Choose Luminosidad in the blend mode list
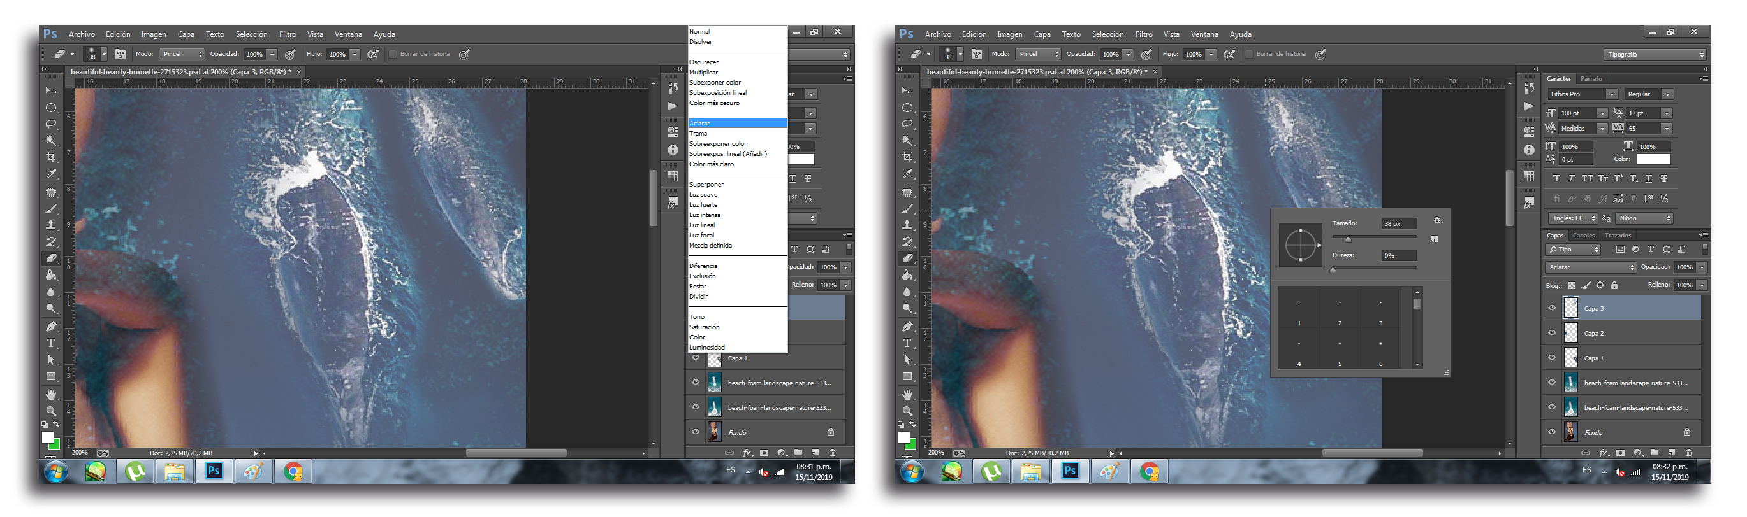The height and width of the screenshot is (517, 1747). [706, 347]
